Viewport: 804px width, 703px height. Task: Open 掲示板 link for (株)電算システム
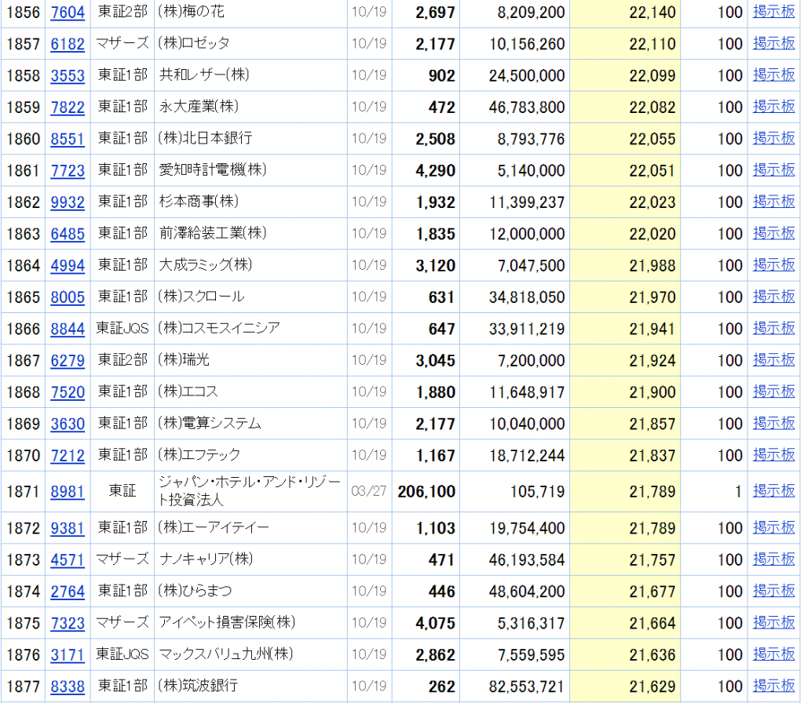(x=773, y=424)
